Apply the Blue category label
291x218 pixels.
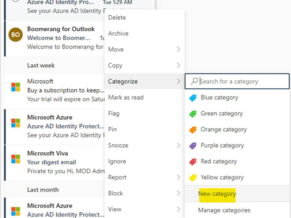point(237,97)
